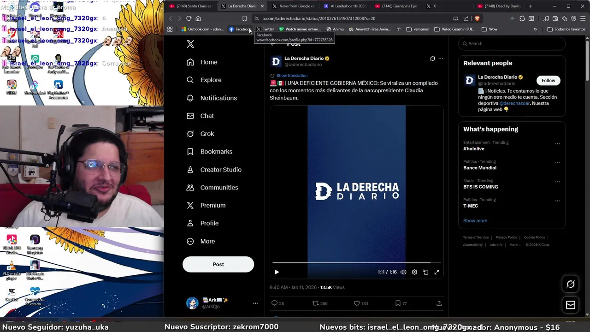Open Notifications in X sidebar

click(x=212, y=98)
